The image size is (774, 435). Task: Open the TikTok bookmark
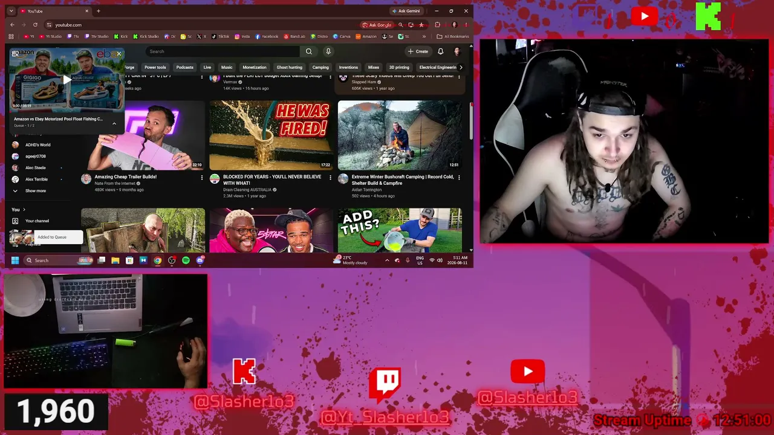click(x=220, y=36)
